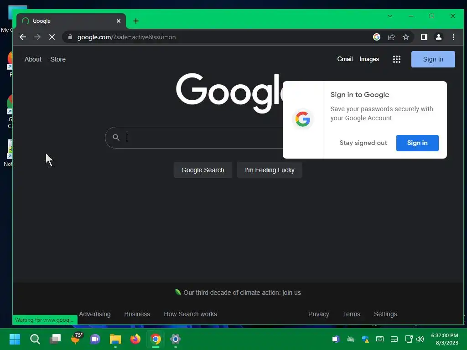467x350 pixels.
Task: Click the I'm Feeling Lucky button
Action: point(270,170)
